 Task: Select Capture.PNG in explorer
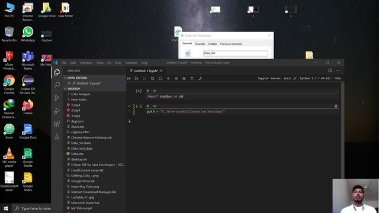[x=80, y=132]
